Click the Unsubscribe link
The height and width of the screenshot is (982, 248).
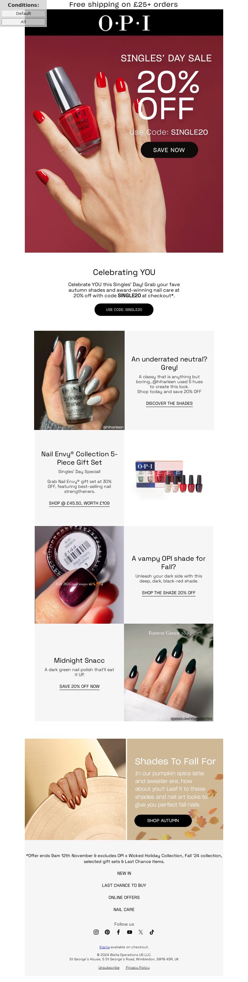point(108,967)
